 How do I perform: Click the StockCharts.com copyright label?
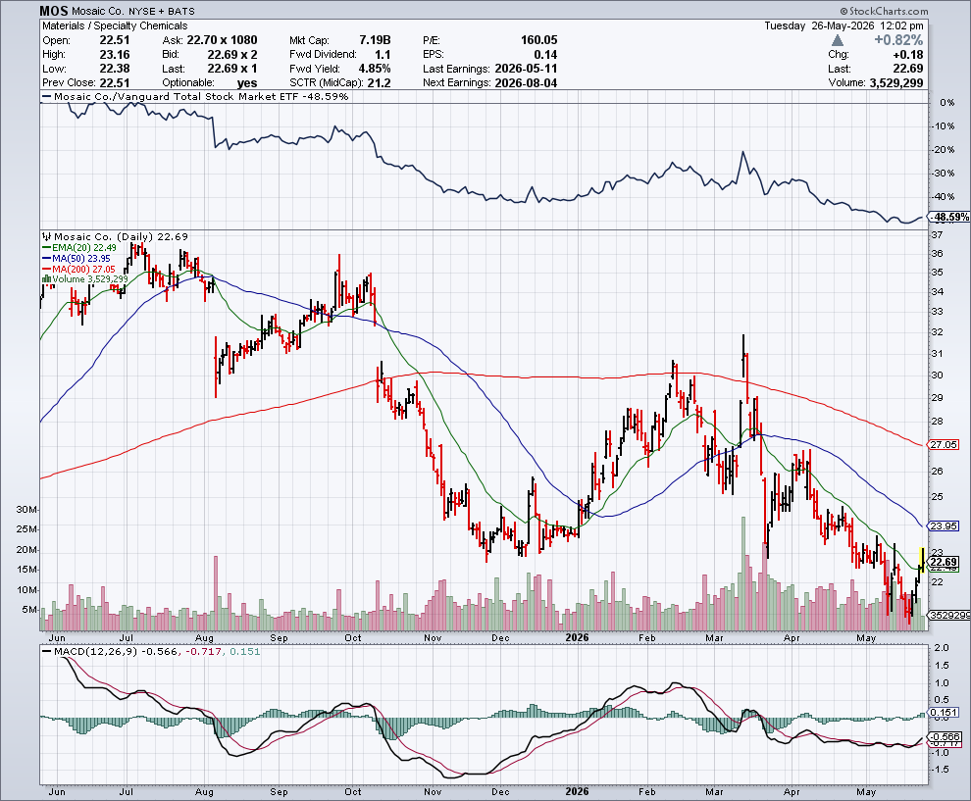pyautogui.click(x=885, y=11)
